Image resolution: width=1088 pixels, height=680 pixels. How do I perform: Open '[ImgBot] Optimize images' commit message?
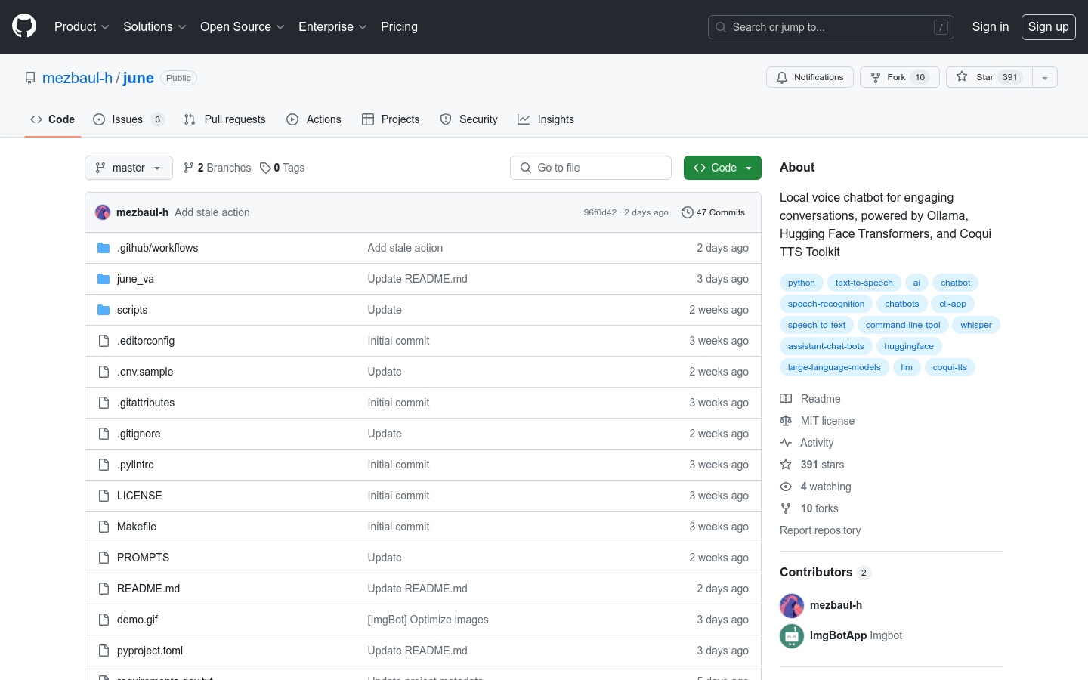tap(428, 620)
